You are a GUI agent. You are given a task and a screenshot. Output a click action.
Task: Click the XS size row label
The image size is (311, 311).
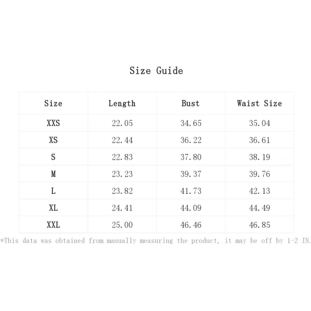53,140
